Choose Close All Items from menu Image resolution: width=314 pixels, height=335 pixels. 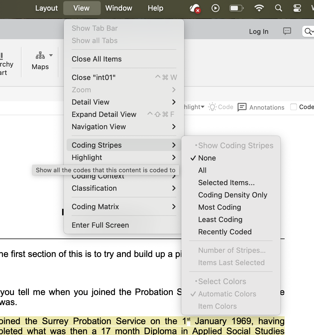(97, 59)
